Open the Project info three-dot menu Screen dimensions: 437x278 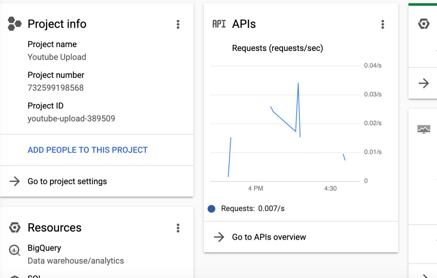[178, 24]
